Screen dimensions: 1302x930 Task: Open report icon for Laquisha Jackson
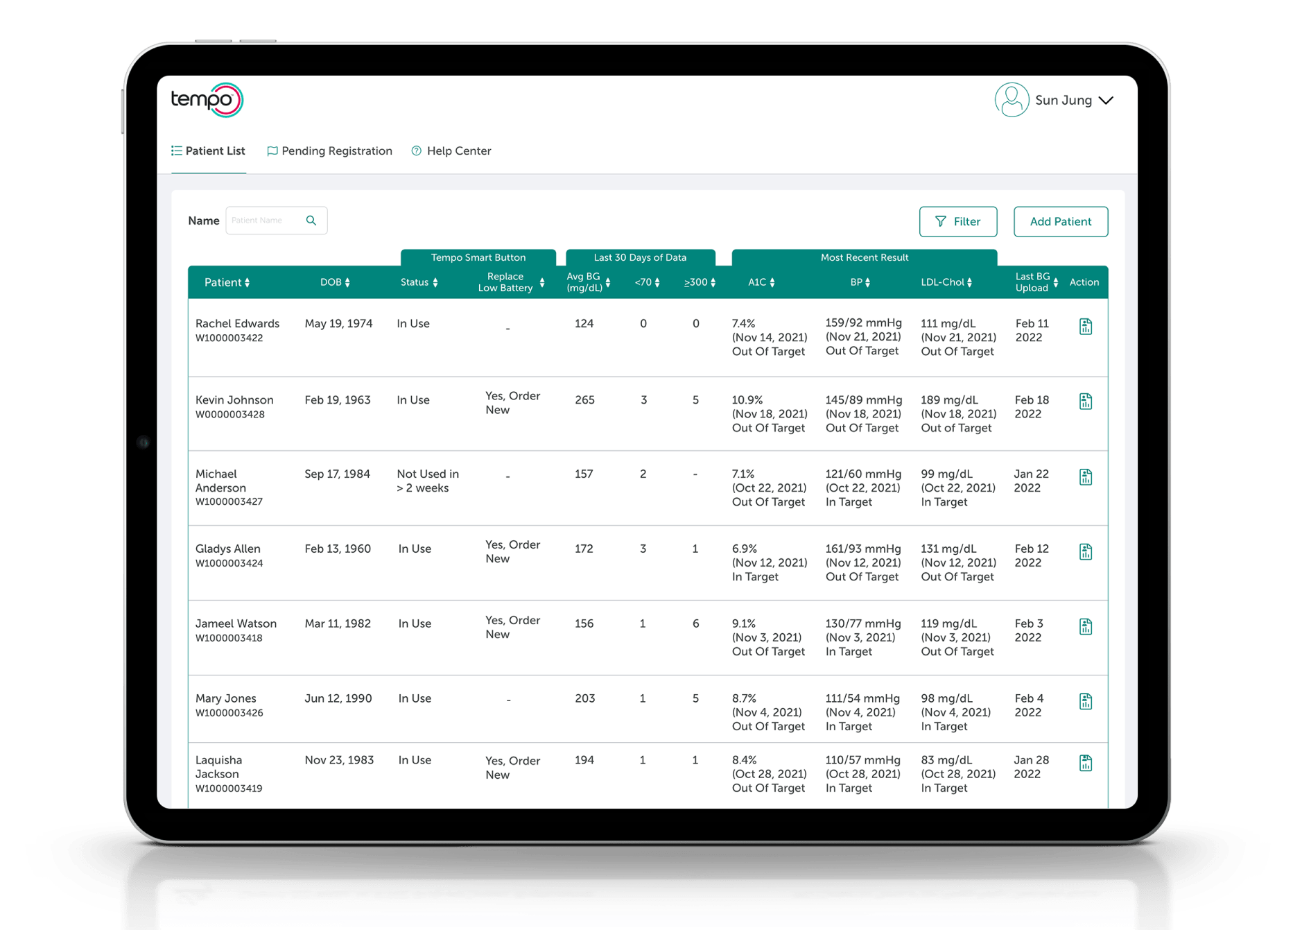coord(1085,764)
